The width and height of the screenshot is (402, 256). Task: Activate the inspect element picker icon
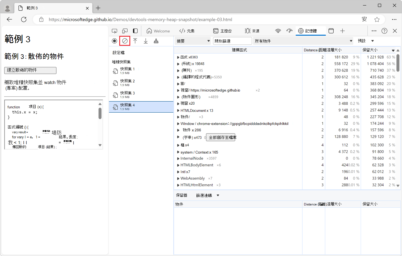(x=114, y=31)
